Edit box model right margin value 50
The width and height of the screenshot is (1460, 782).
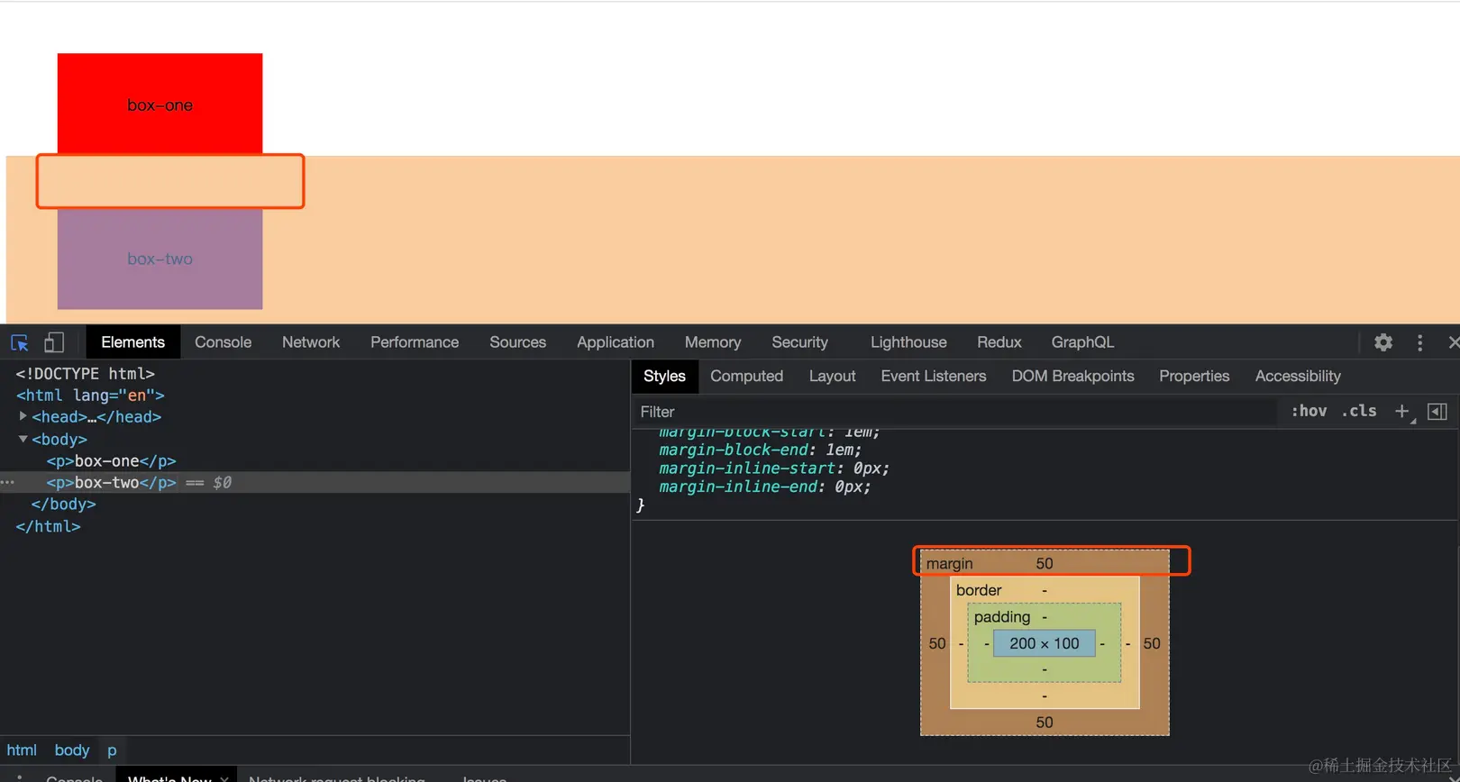point(1151,643)
